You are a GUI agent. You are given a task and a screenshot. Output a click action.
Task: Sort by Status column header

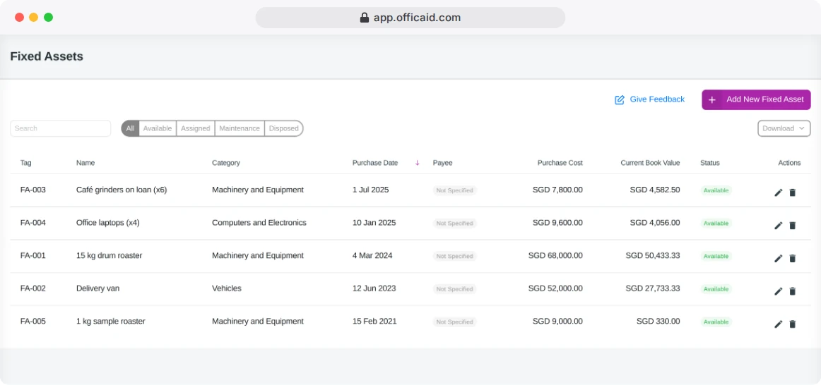pos(709,163)
